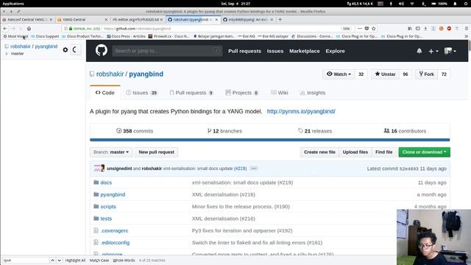Viewport: 471px width, 265px height.
Task: Open the page actions three-dot menu
Action: pyautogui.click(x=360, y=28)
